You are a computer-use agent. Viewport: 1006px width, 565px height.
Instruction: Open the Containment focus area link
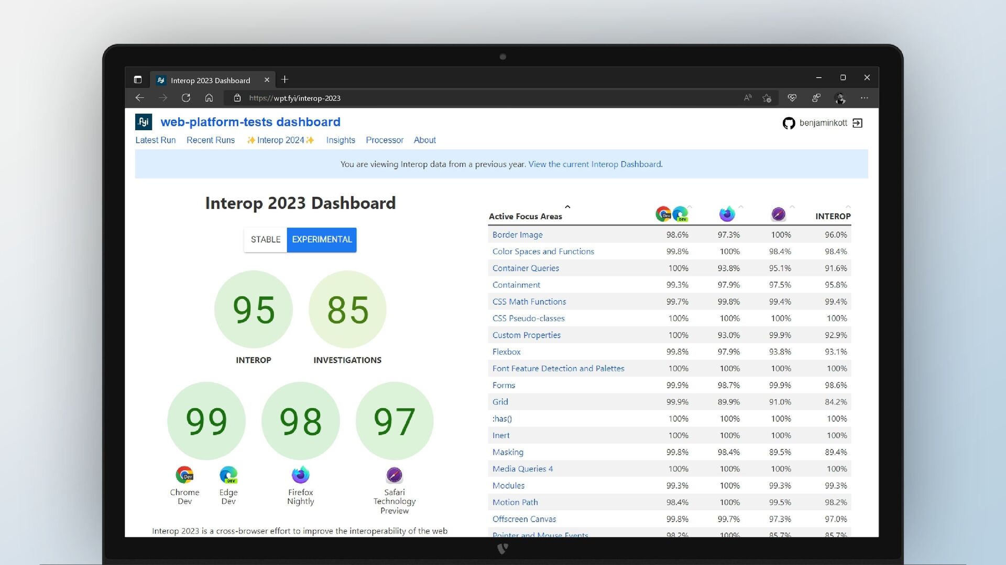516,285
